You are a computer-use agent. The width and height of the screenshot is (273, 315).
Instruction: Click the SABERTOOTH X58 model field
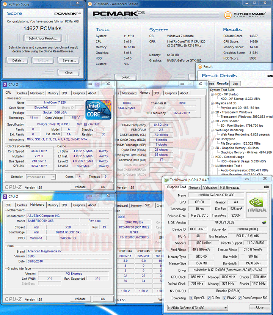click(53, 221)
